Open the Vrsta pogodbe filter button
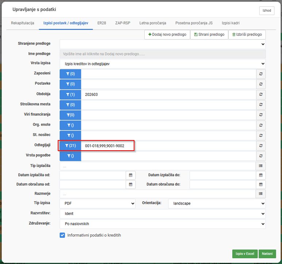The height and width of the screenshot is (264, 282). [x=70, y=156]
